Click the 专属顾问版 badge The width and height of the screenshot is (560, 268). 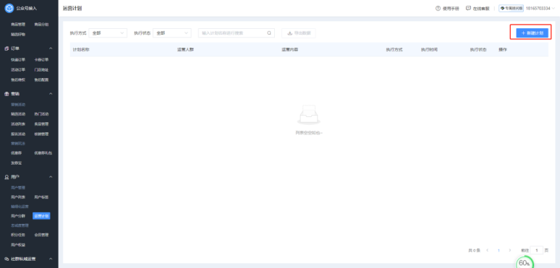pos(511,8)
